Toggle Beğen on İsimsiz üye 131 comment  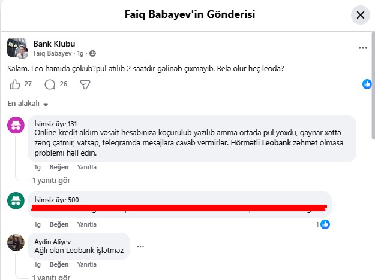(x=59, y=167)
